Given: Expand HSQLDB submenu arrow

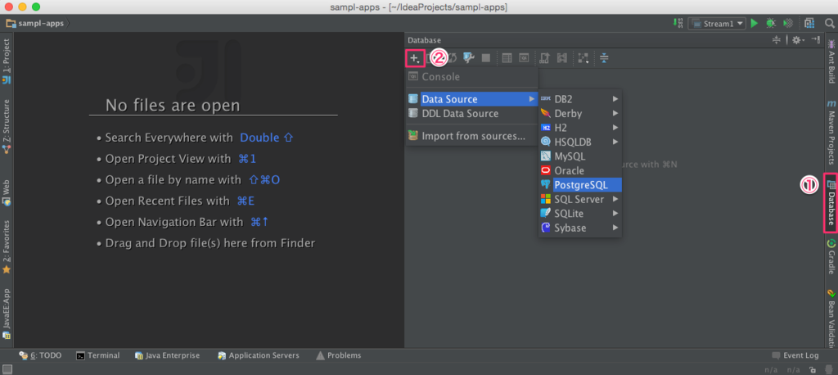Looking at the screenshot, I should [615, 142].
